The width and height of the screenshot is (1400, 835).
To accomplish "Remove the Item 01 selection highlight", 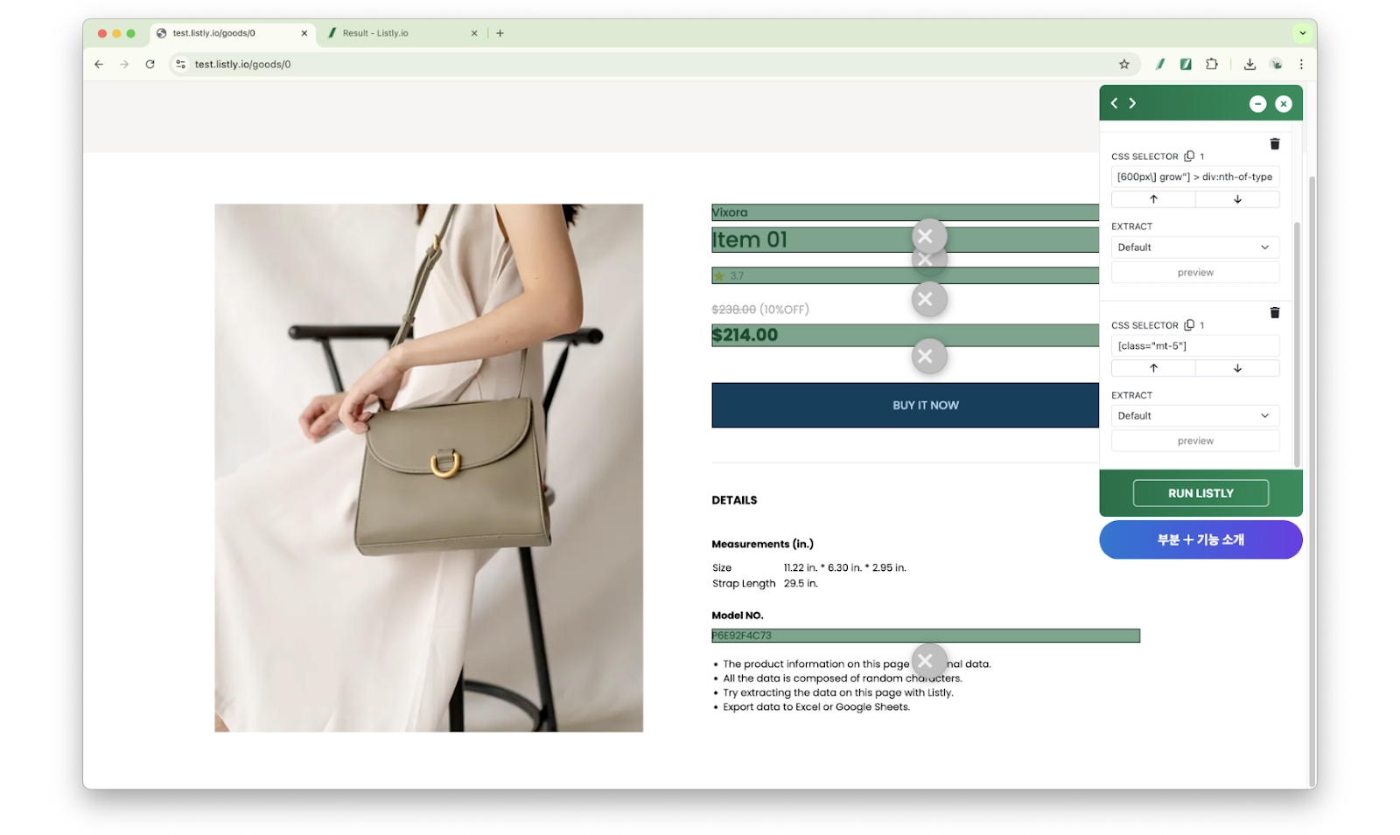I will point(928,261).
